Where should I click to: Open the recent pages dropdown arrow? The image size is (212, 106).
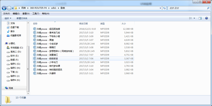click(13, 8)
